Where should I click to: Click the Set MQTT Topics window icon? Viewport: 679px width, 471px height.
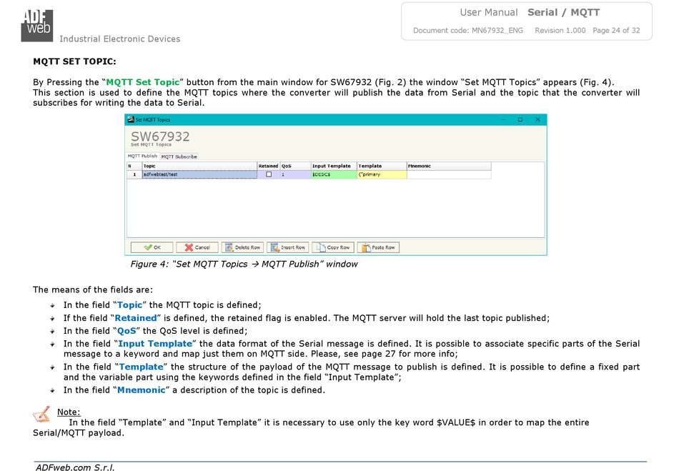pos(131,120)
